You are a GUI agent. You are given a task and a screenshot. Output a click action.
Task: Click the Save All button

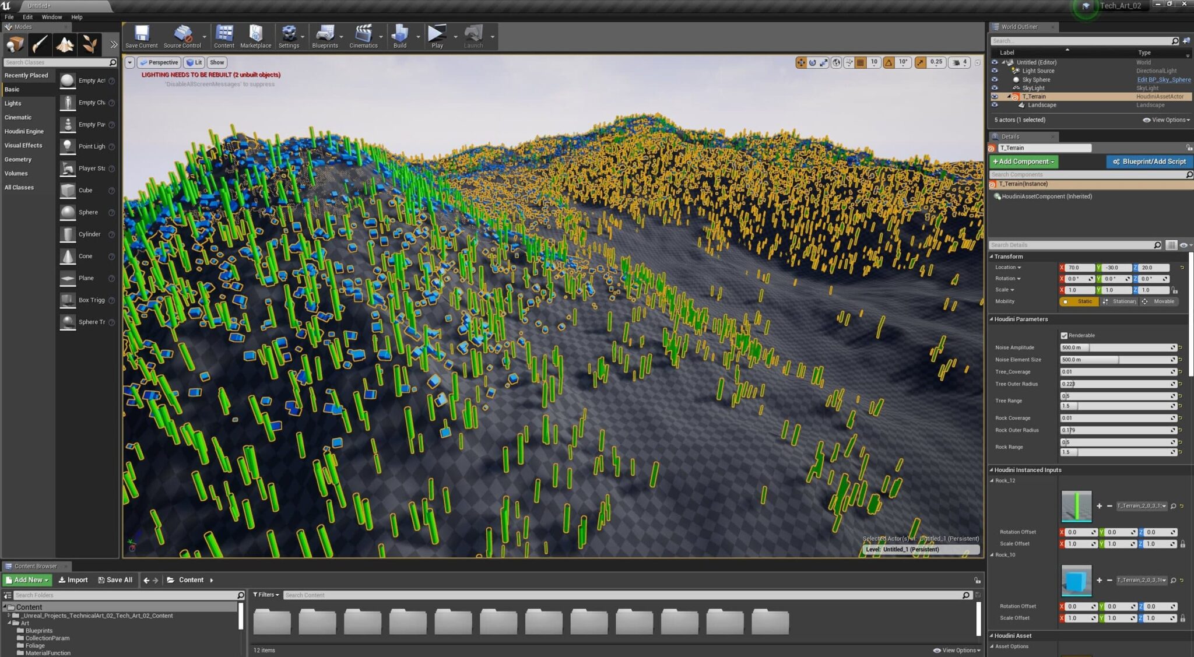click(115, 580)
